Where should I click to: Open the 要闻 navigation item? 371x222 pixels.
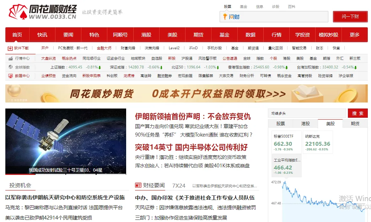[x=68, y=35]
